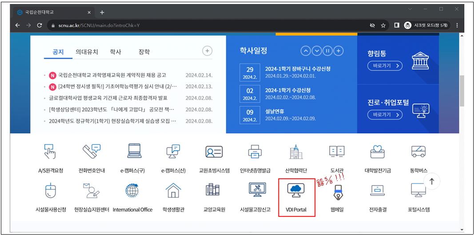Show previous 학사일정 item with up chevron
The height and width of the screenshot is (236, 475).
306,51
